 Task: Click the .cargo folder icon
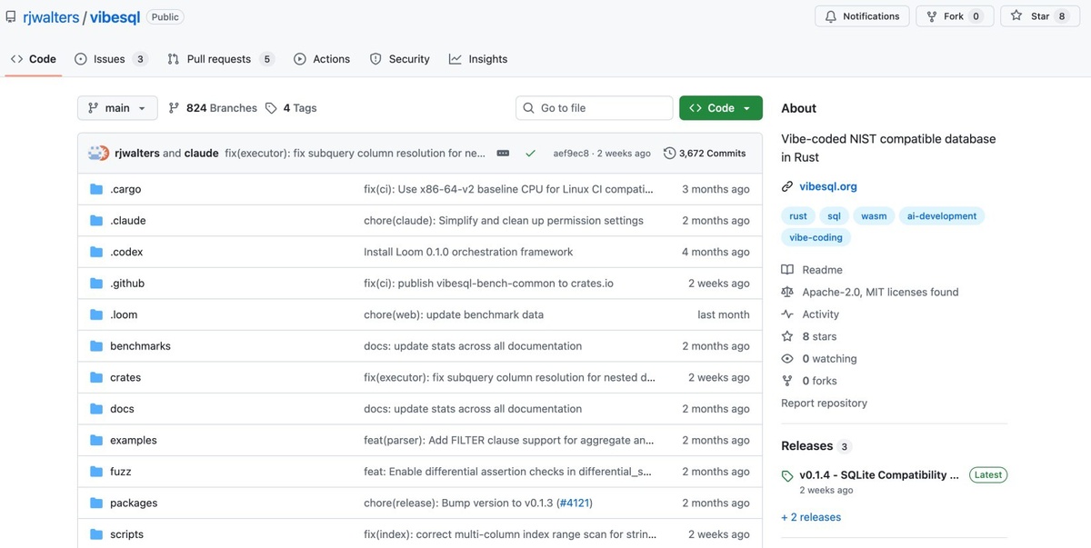coord(96,189)
